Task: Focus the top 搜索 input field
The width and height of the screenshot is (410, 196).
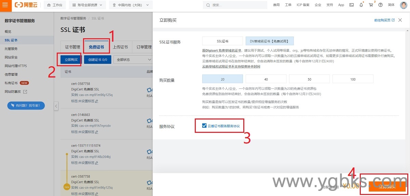Action: (x=235, y=5)
